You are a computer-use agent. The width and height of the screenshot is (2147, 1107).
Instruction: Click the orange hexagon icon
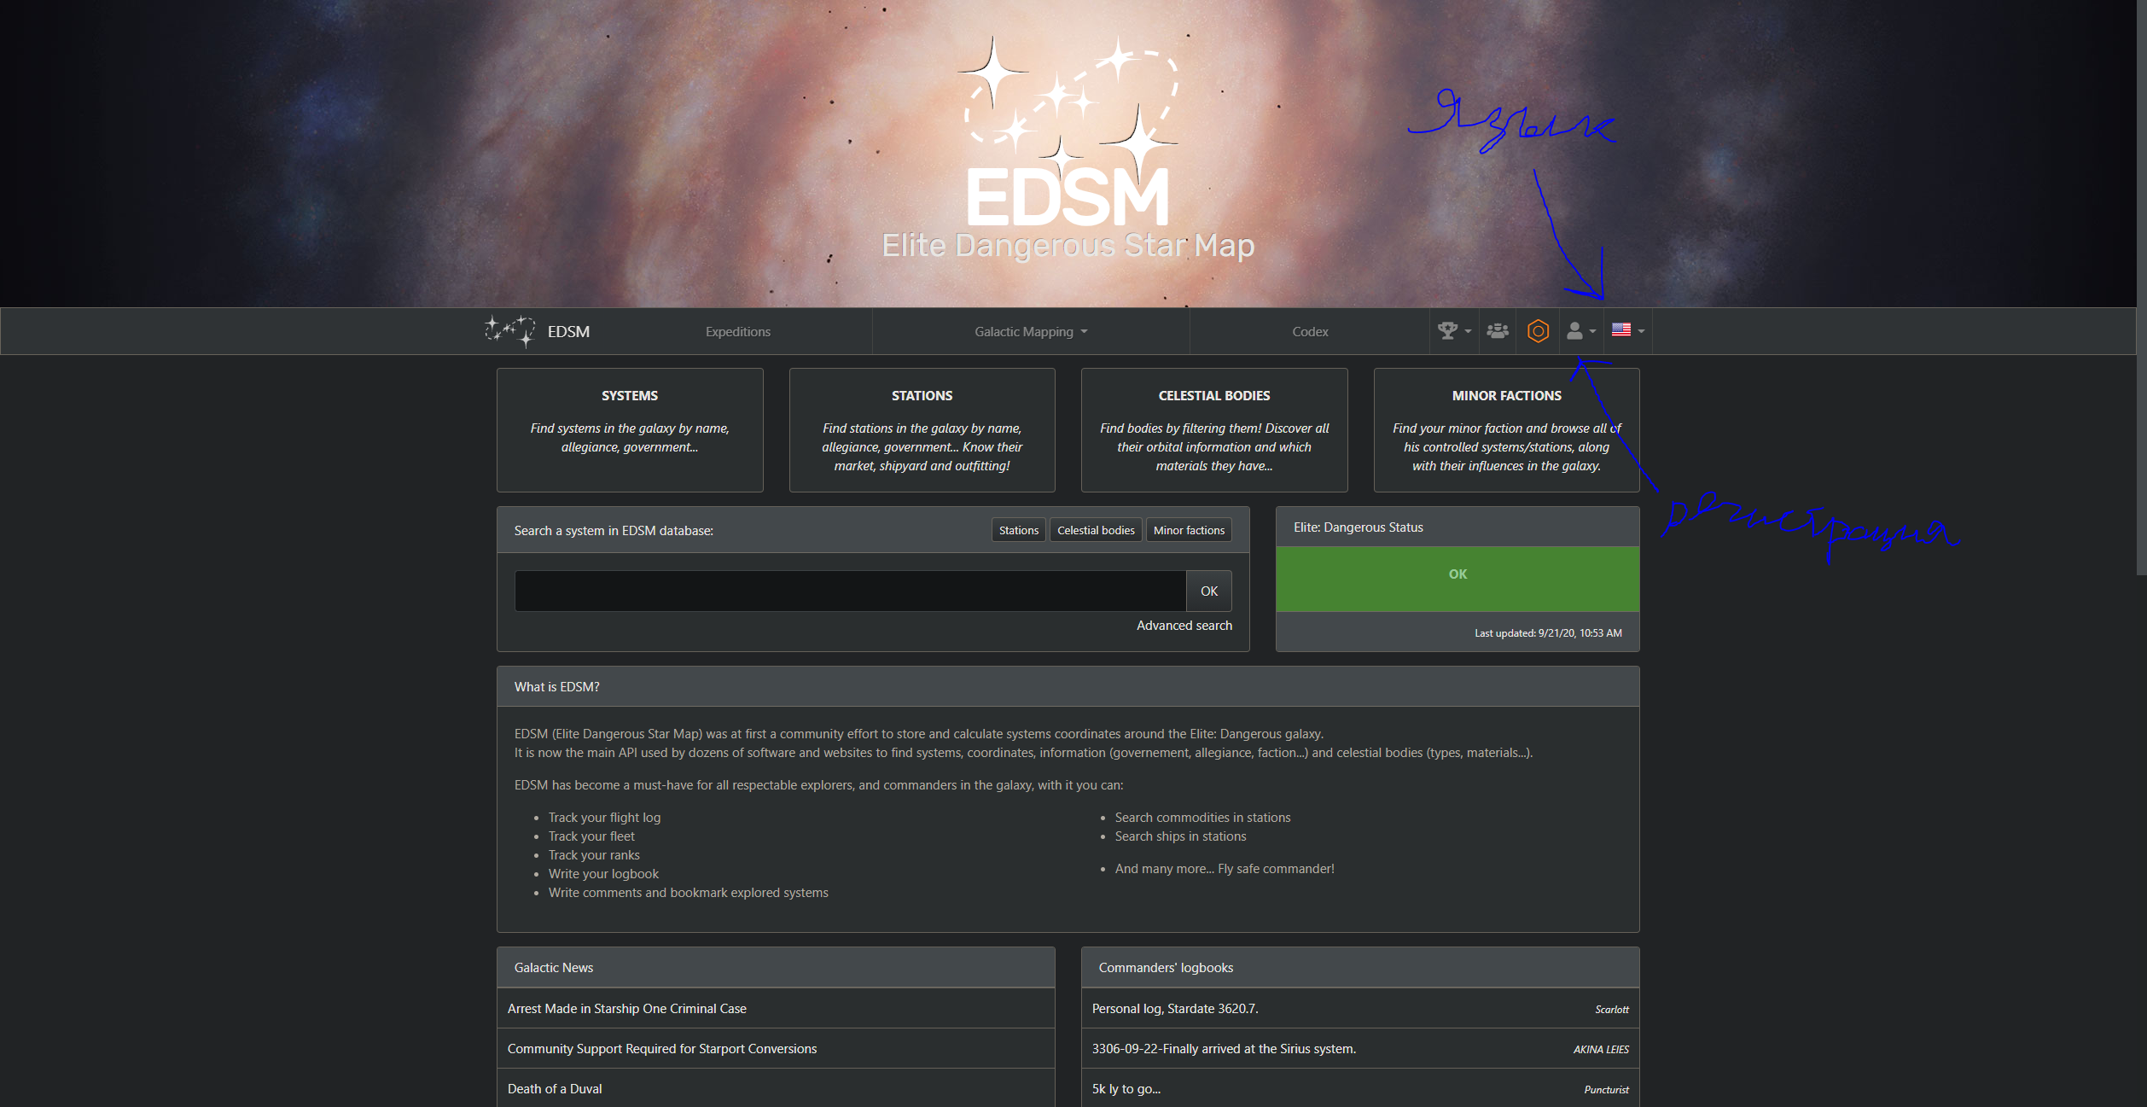1538,331
